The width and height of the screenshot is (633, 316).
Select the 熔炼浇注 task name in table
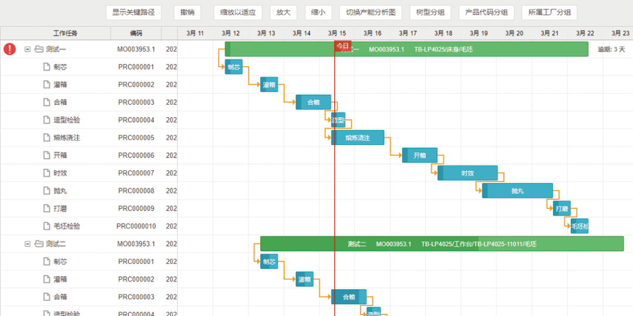[x=67, y=138]
